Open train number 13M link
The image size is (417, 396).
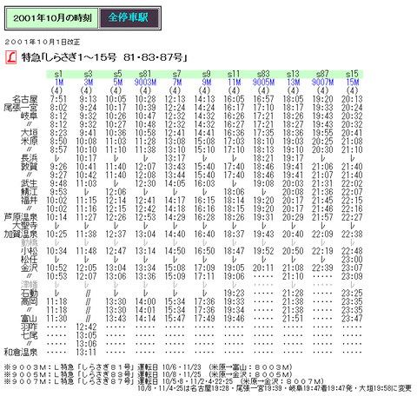pos(294,82)
